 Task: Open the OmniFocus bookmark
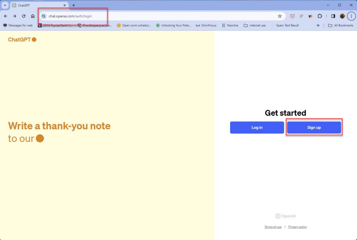point(206,25)
